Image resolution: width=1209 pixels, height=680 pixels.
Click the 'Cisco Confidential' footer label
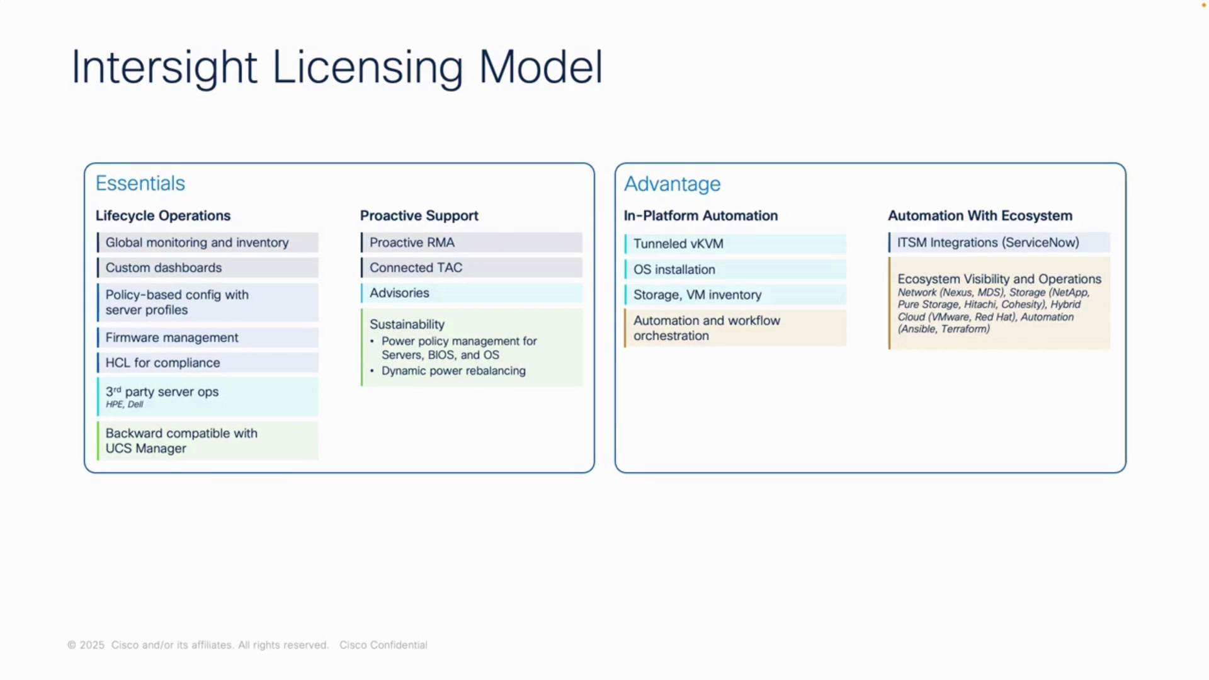point(383,645)
